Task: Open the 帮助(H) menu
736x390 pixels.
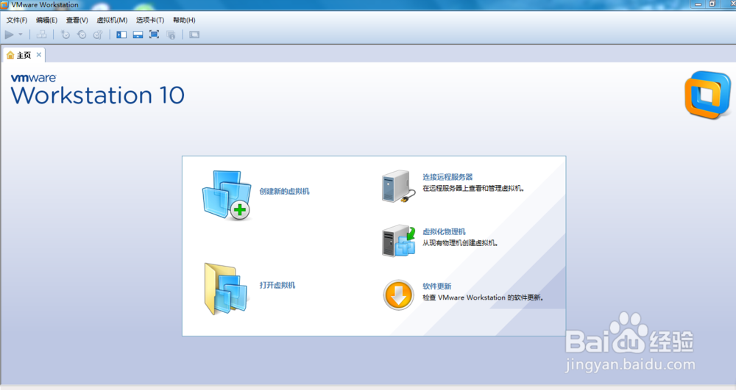Action: 184,20
